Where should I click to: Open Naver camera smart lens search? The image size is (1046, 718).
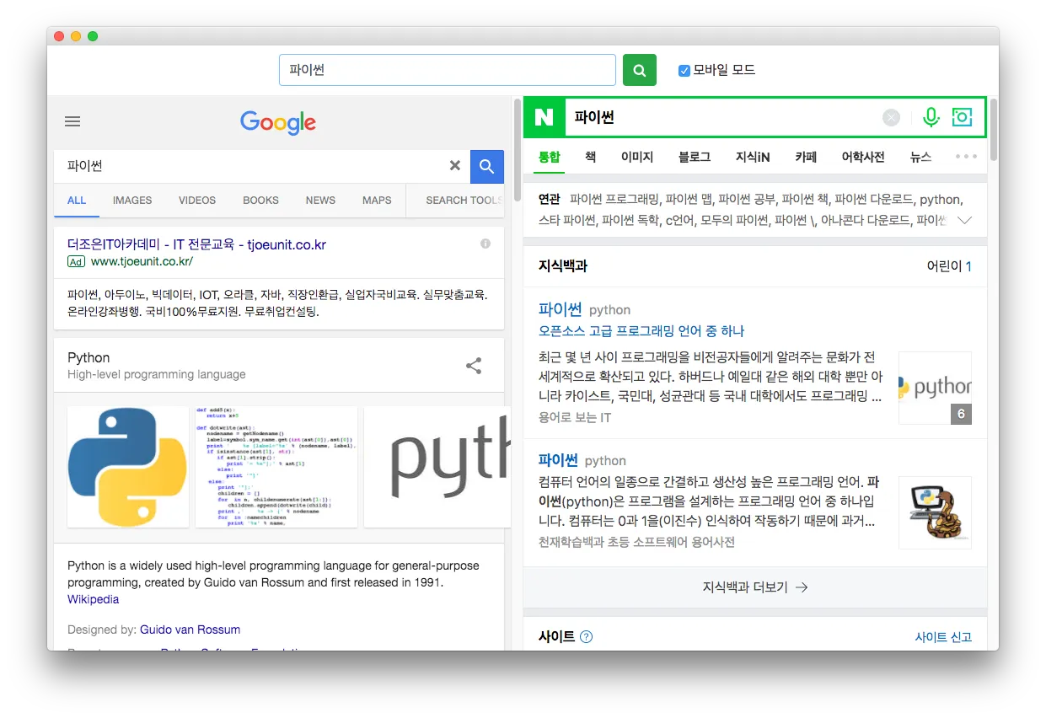pos(962,117)
